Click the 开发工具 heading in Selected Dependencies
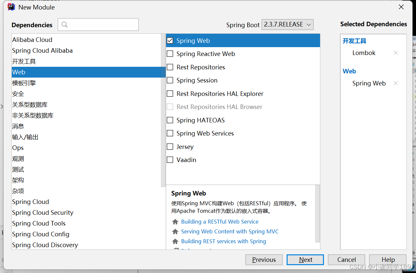 354,41
